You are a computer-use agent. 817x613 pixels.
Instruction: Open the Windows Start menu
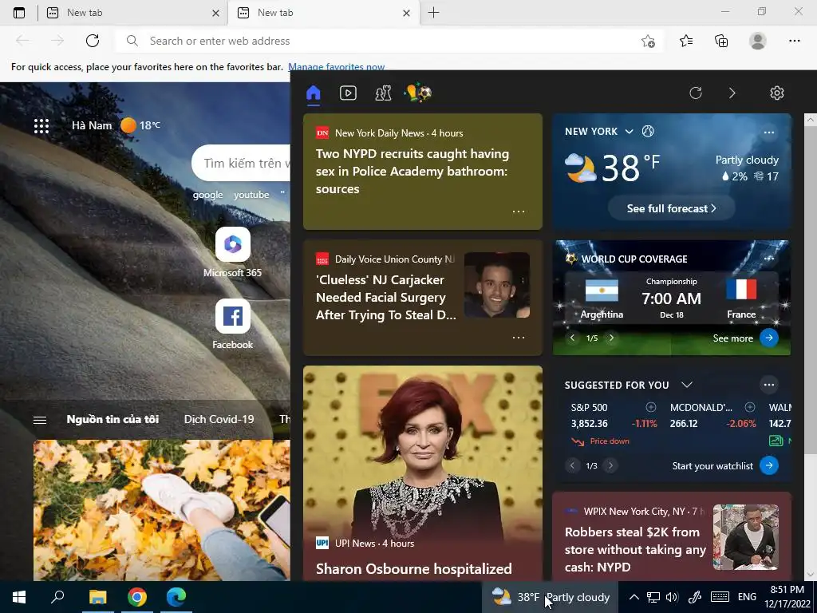pos(19,597)
